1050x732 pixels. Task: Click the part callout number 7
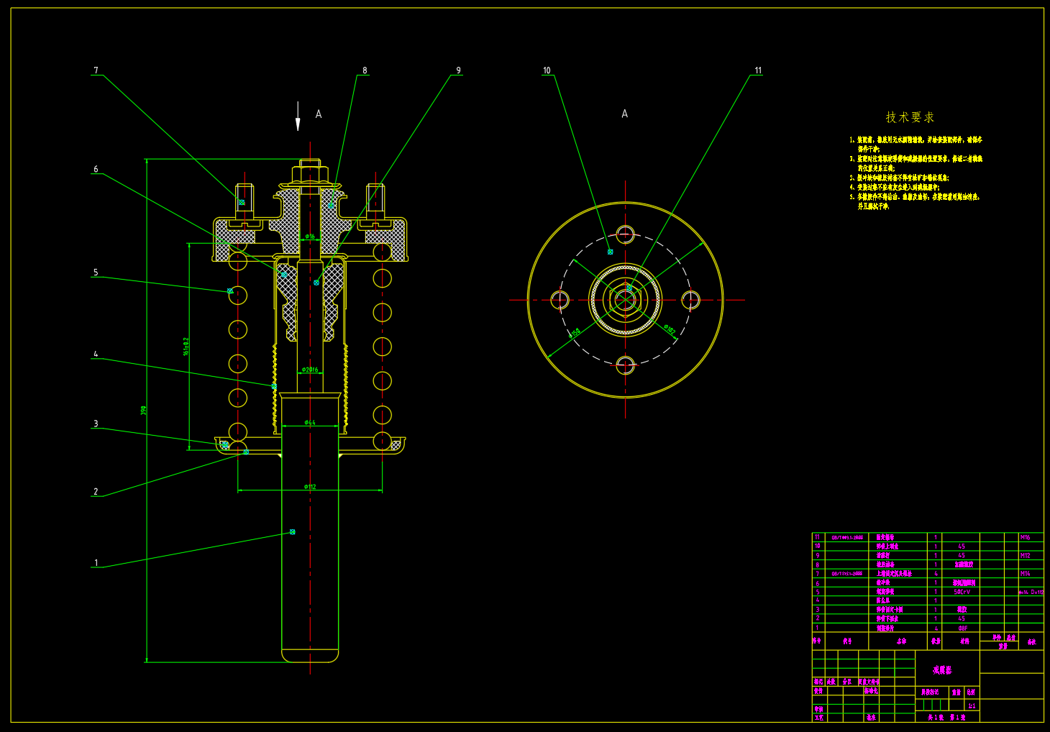[x=96, y=70]
